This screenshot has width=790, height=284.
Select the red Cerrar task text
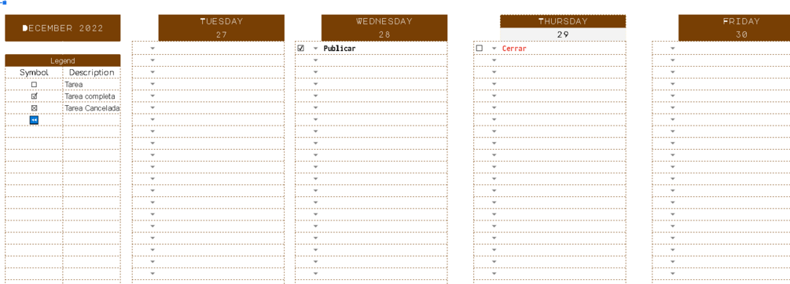coord(514,49)
